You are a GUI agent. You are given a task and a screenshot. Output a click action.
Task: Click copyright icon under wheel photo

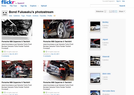tap(47, 52)
